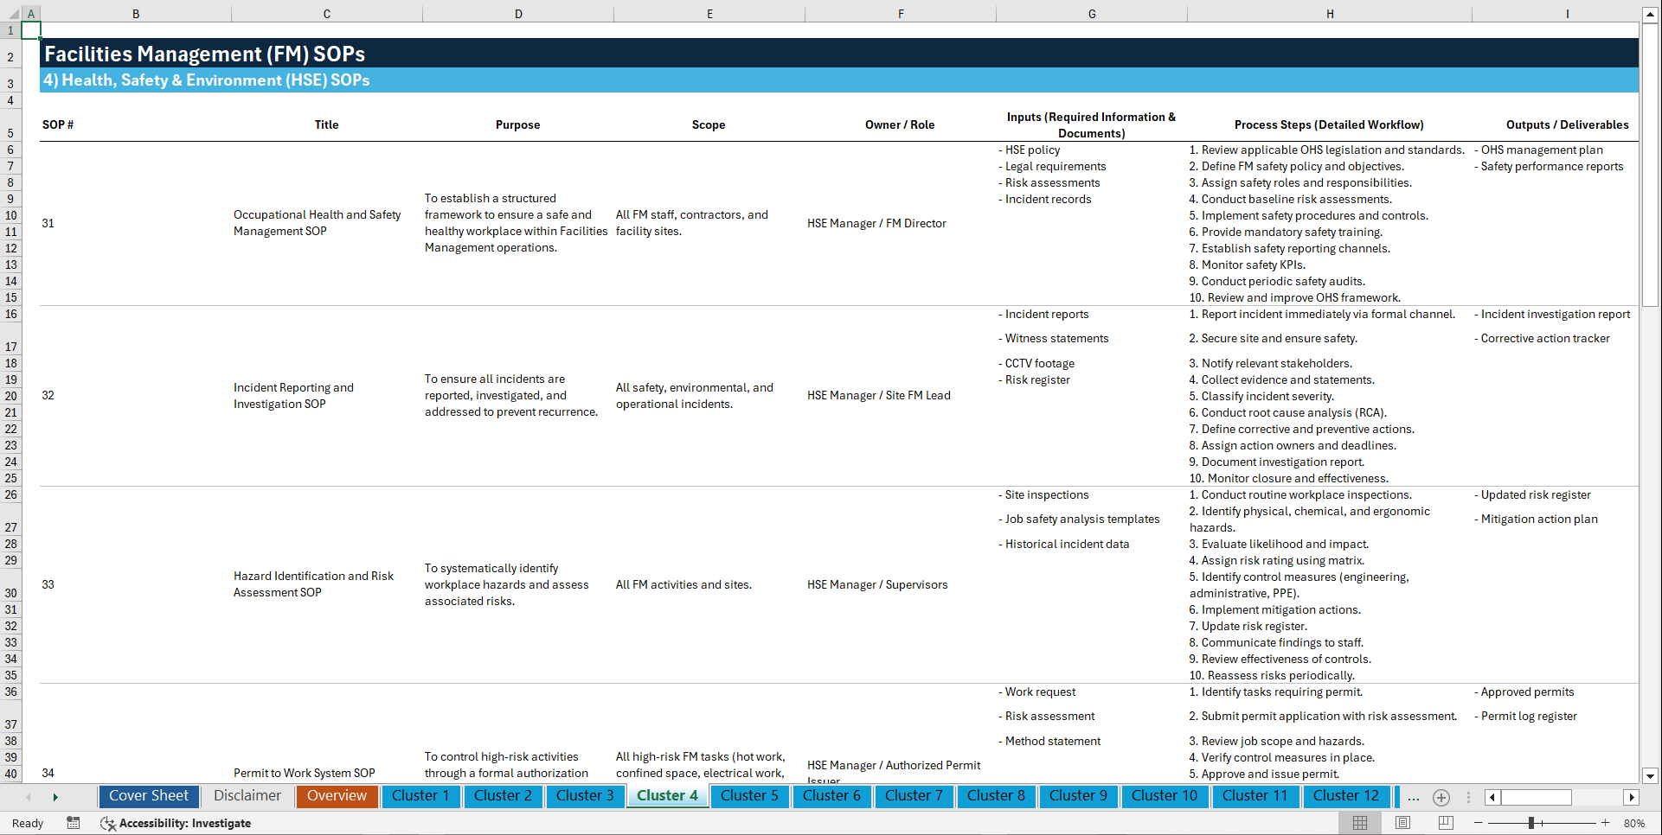Switch to the Cluster 7 sheet tab
Image resolution: width=1662 pixels, height=835 pixels.
(914, 796)
